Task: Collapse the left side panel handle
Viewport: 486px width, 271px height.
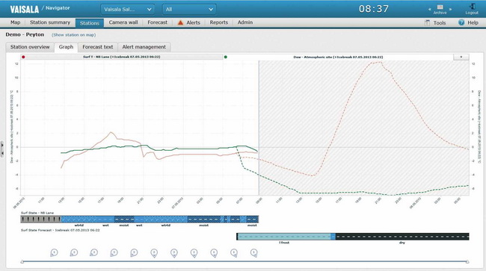Action: click(x=2, y=149)
